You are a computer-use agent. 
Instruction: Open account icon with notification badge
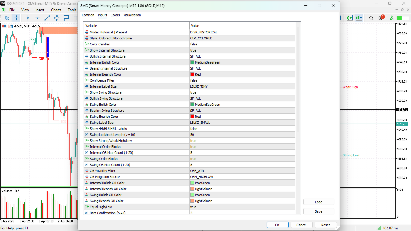pos(381,17)
